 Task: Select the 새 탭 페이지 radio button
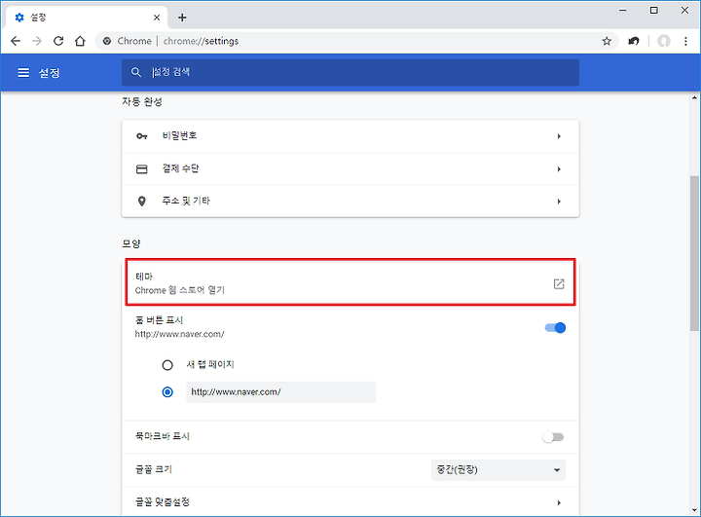[167, 365]
